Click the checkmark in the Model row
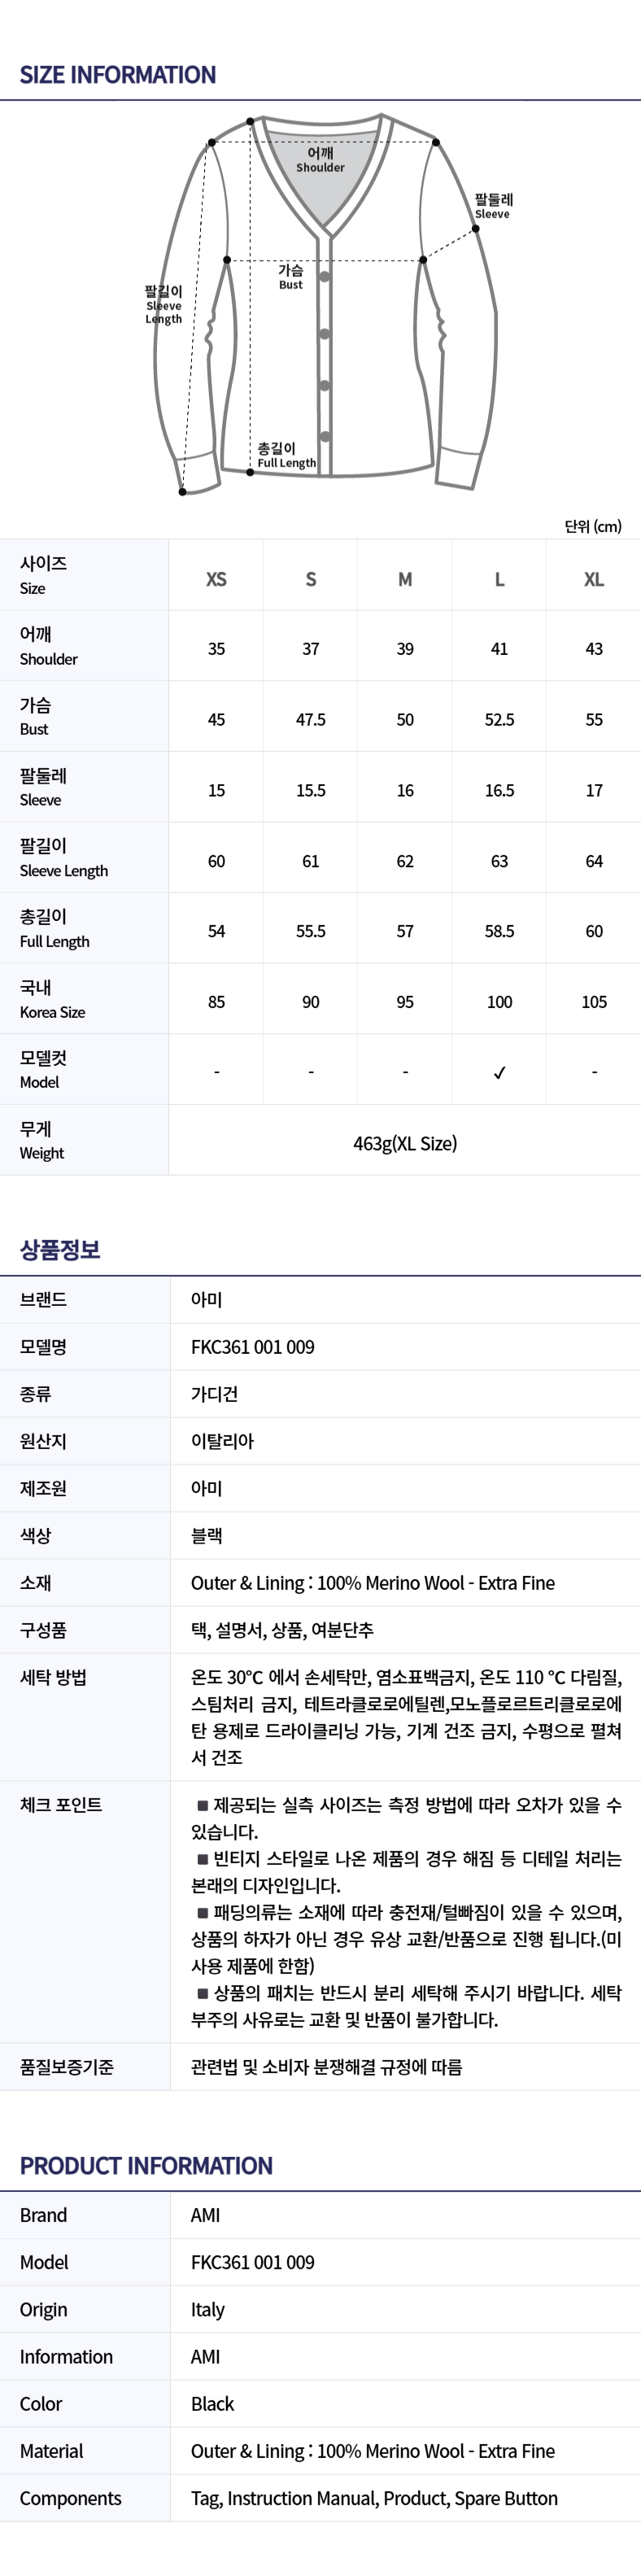This screenshot has width=641, height=2576. [499, 1072]
